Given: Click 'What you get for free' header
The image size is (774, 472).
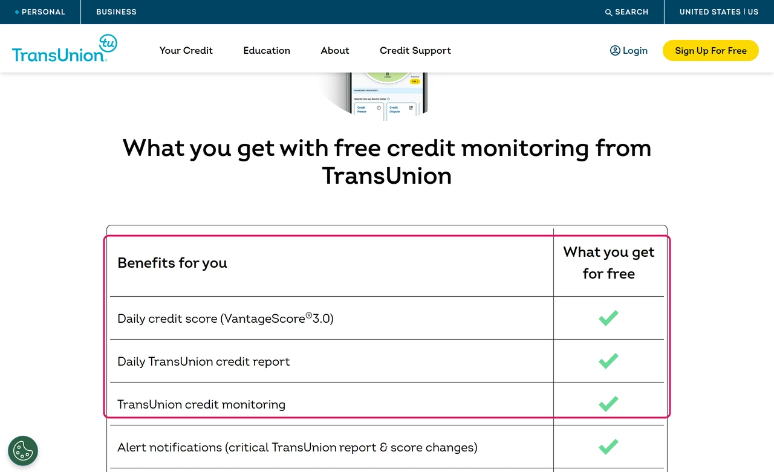Looking at the screenshot, I should coord(609,263).
